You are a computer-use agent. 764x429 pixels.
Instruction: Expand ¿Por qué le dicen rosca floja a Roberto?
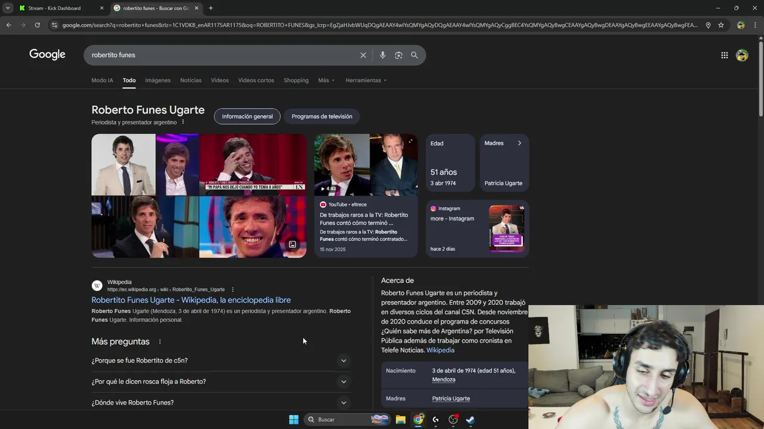(221, 381)
